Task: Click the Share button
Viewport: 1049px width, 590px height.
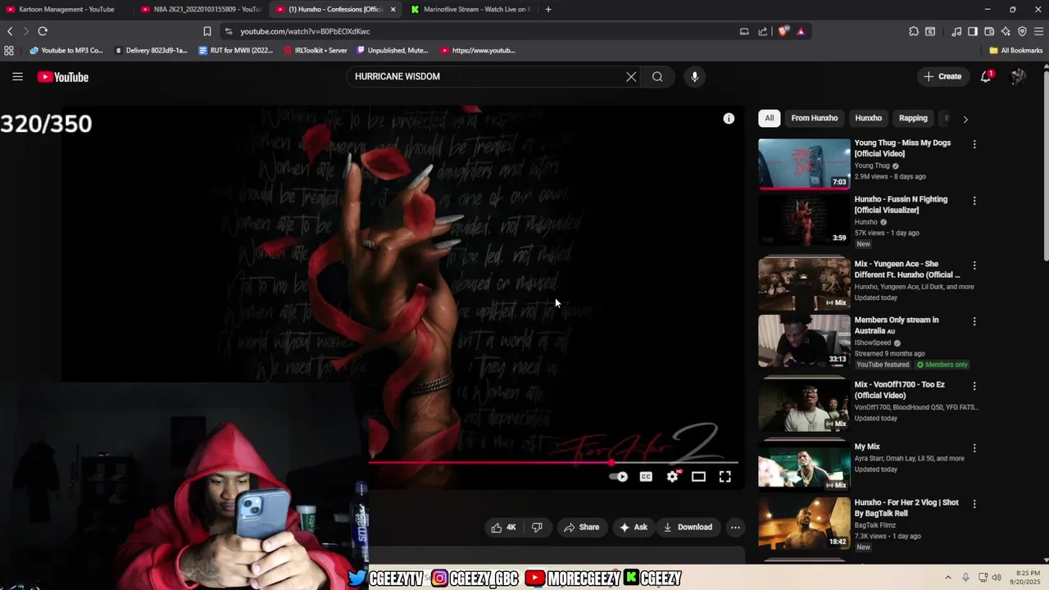Action: 581,527
